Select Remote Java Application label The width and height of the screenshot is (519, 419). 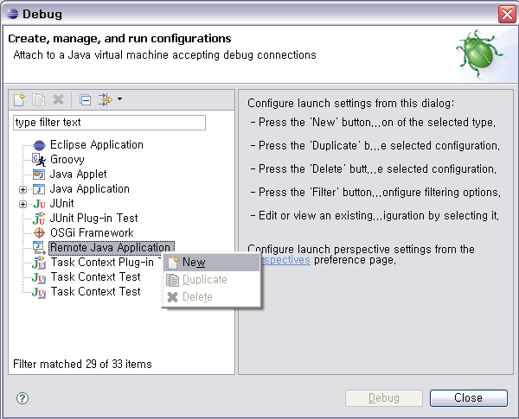(112, 248)
